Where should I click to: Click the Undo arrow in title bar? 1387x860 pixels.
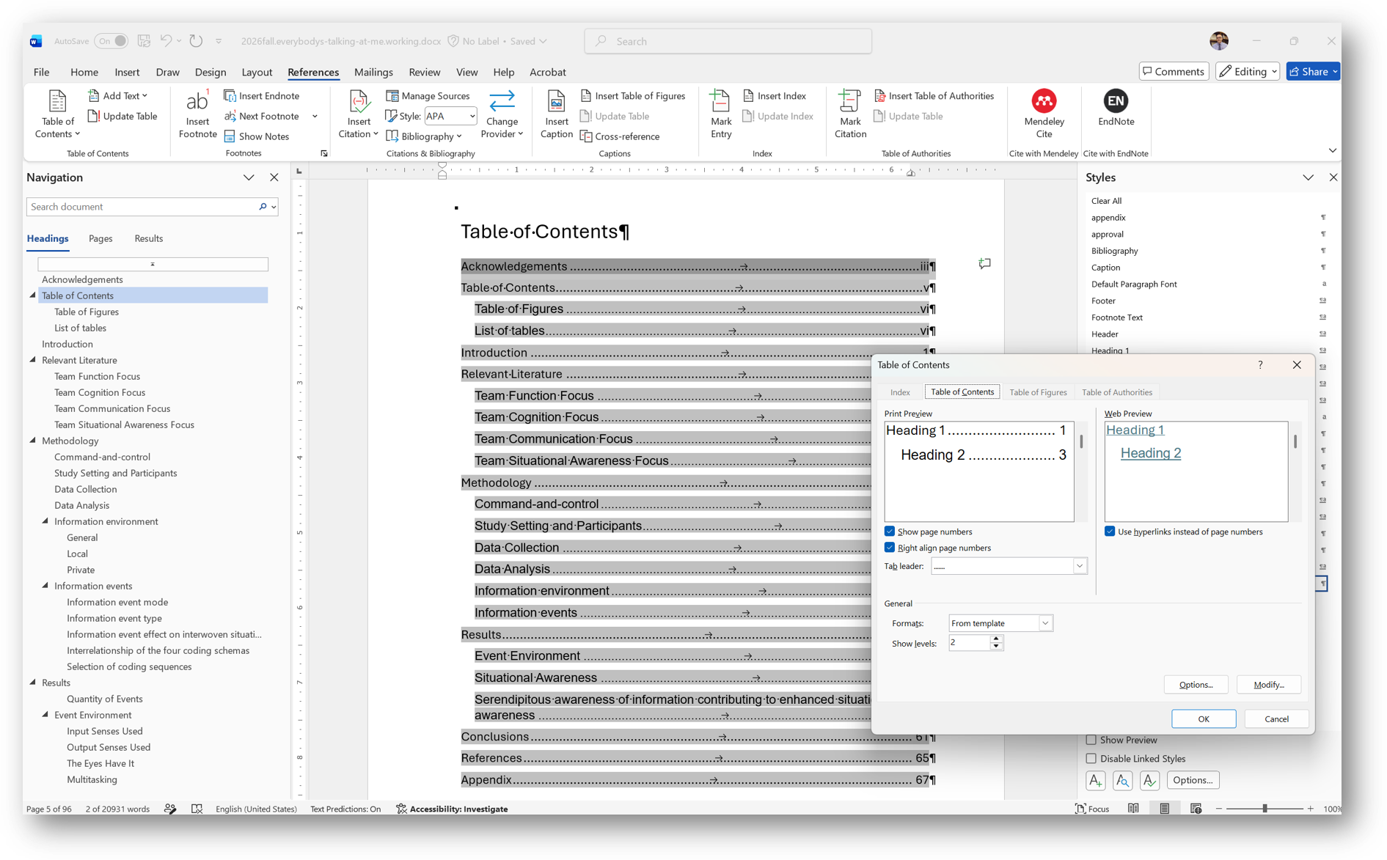pyautogui.click(x=166, y=41)
